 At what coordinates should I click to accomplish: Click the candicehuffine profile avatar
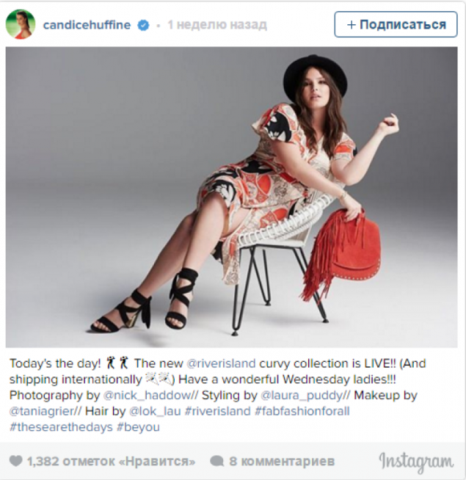click(x=21, y=24)
